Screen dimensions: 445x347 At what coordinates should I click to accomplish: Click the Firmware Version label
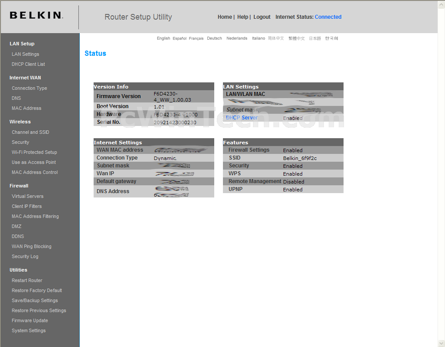(x=118, y=96)
